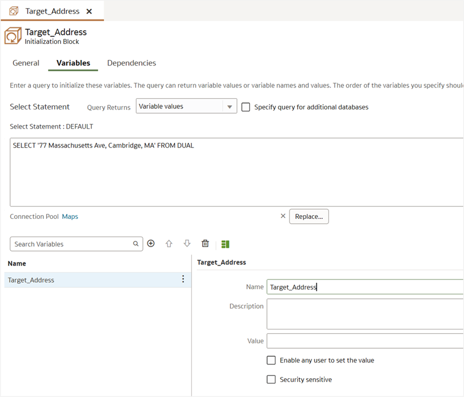Delete the Target_Address variable via trash icon
Screen dimensions: 464x397
(x=205, y=244)
